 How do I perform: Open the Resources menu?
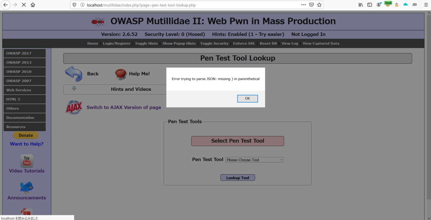(x=24, y=127)
